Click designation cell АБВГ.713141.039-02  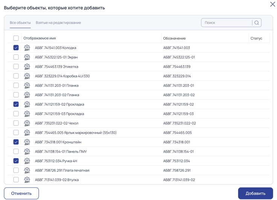179,180
